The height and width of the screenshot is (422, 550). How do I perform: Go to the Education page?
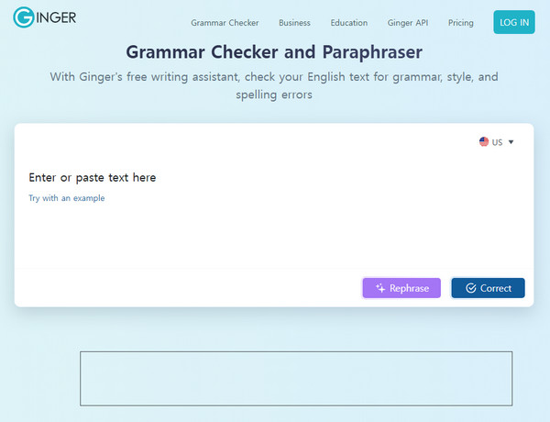[348, 23]
